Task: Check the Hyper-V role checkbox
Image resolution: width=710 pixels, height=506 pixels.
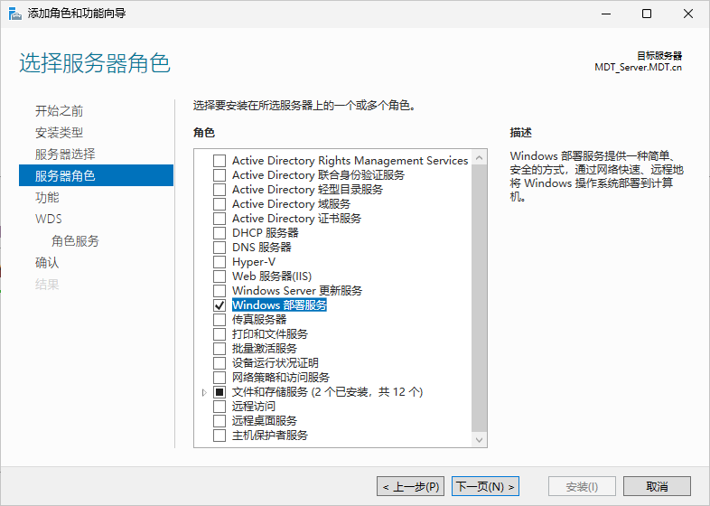Action: point(220,262)
